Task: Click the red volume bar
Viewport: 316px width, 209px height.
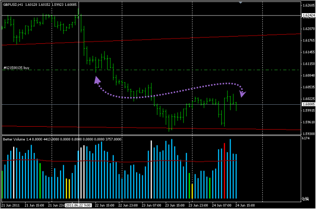Action: (x=224, y=171)
